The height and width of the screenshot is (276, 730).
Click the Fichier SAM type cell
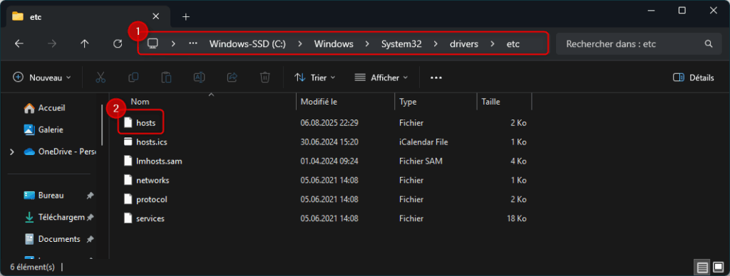coord(421,161)
